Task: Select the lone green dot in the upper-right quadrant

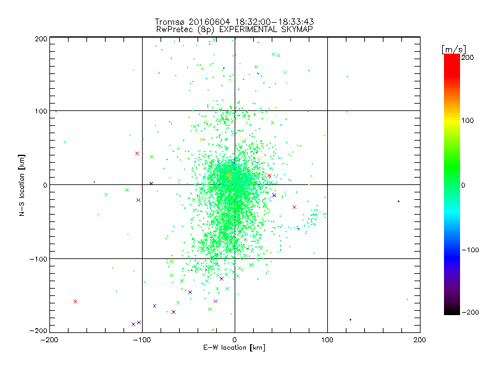Action: (x=347, y=76)
